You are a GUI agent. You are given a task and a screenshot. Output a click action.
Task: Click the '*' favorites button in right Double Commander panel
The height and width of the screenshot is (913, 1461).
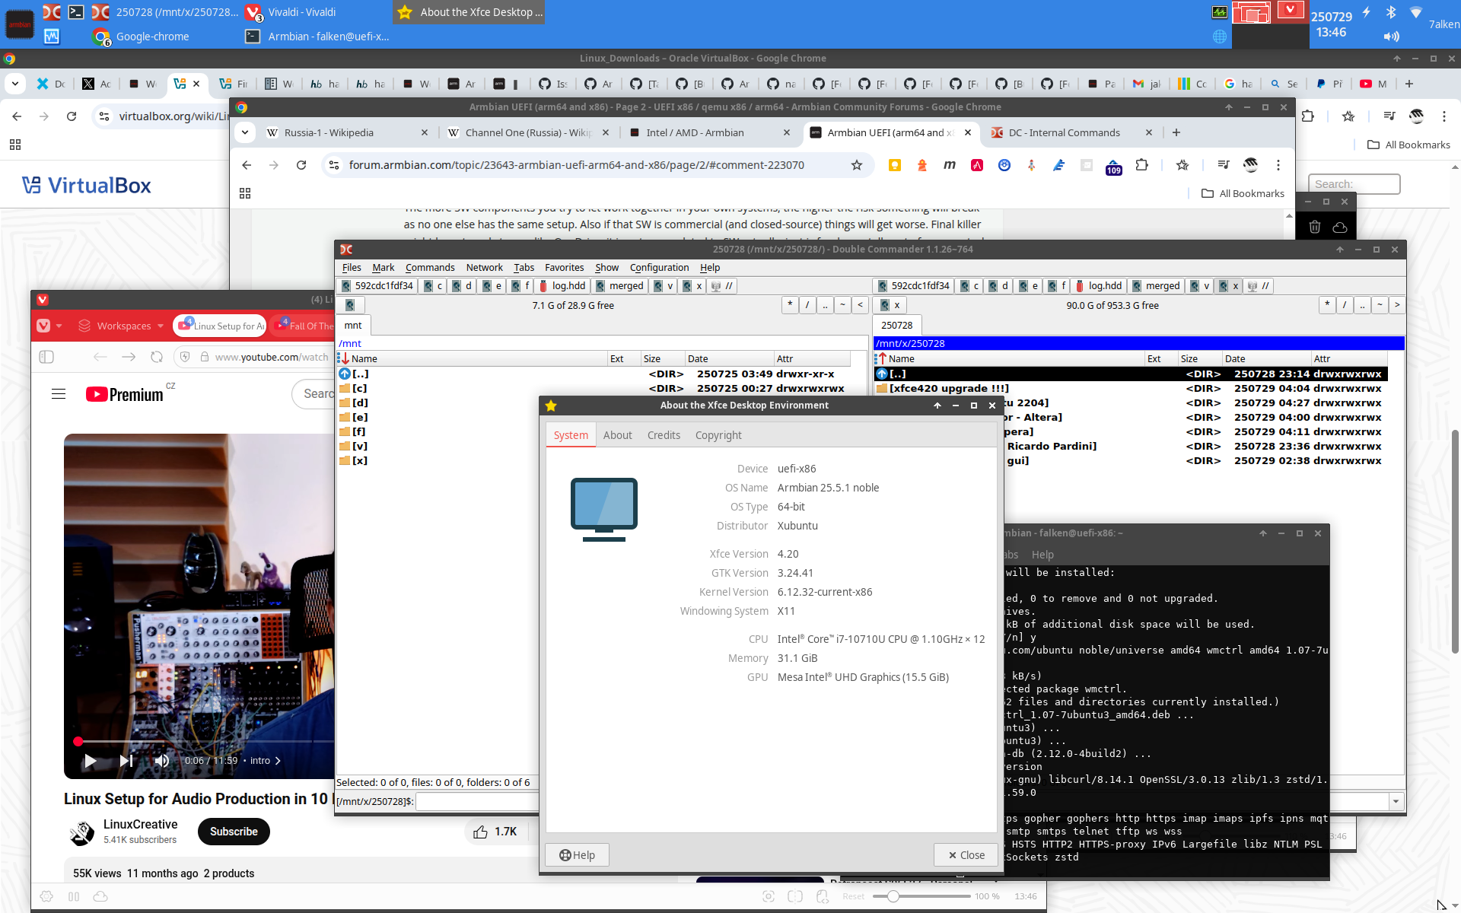1327,305
